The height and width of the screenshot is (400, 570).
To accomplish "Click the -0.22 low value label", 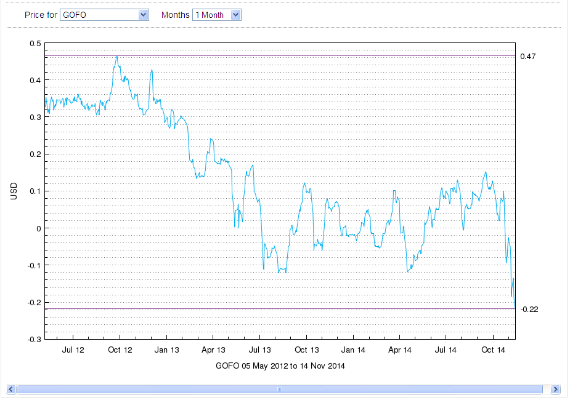I will tap(529, 310).
